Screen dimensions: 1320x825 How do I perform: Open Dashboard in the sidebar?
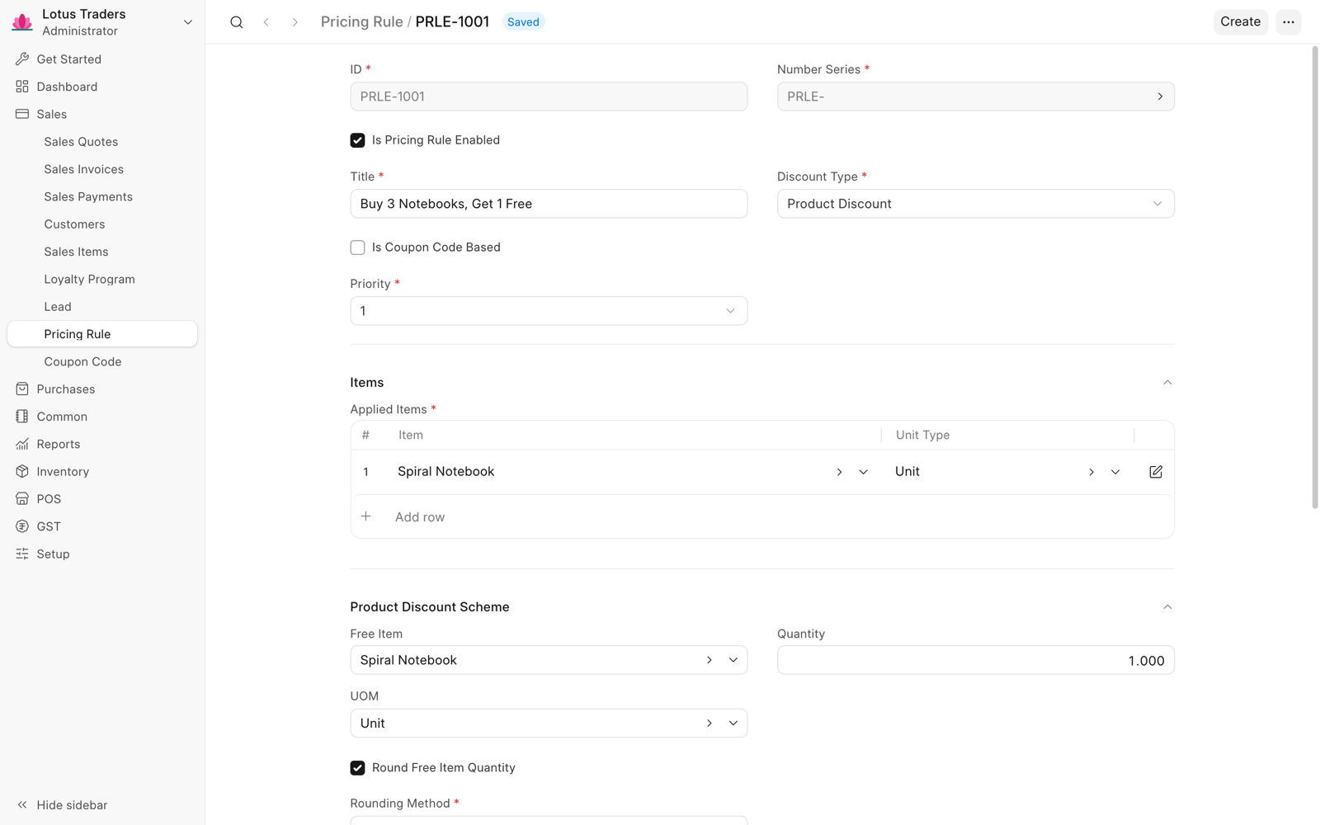pos(102,87)
